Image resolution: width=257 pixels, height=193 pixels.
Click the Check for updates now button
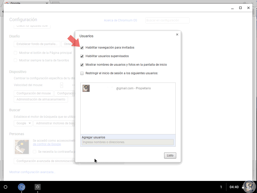click(32, 26)
